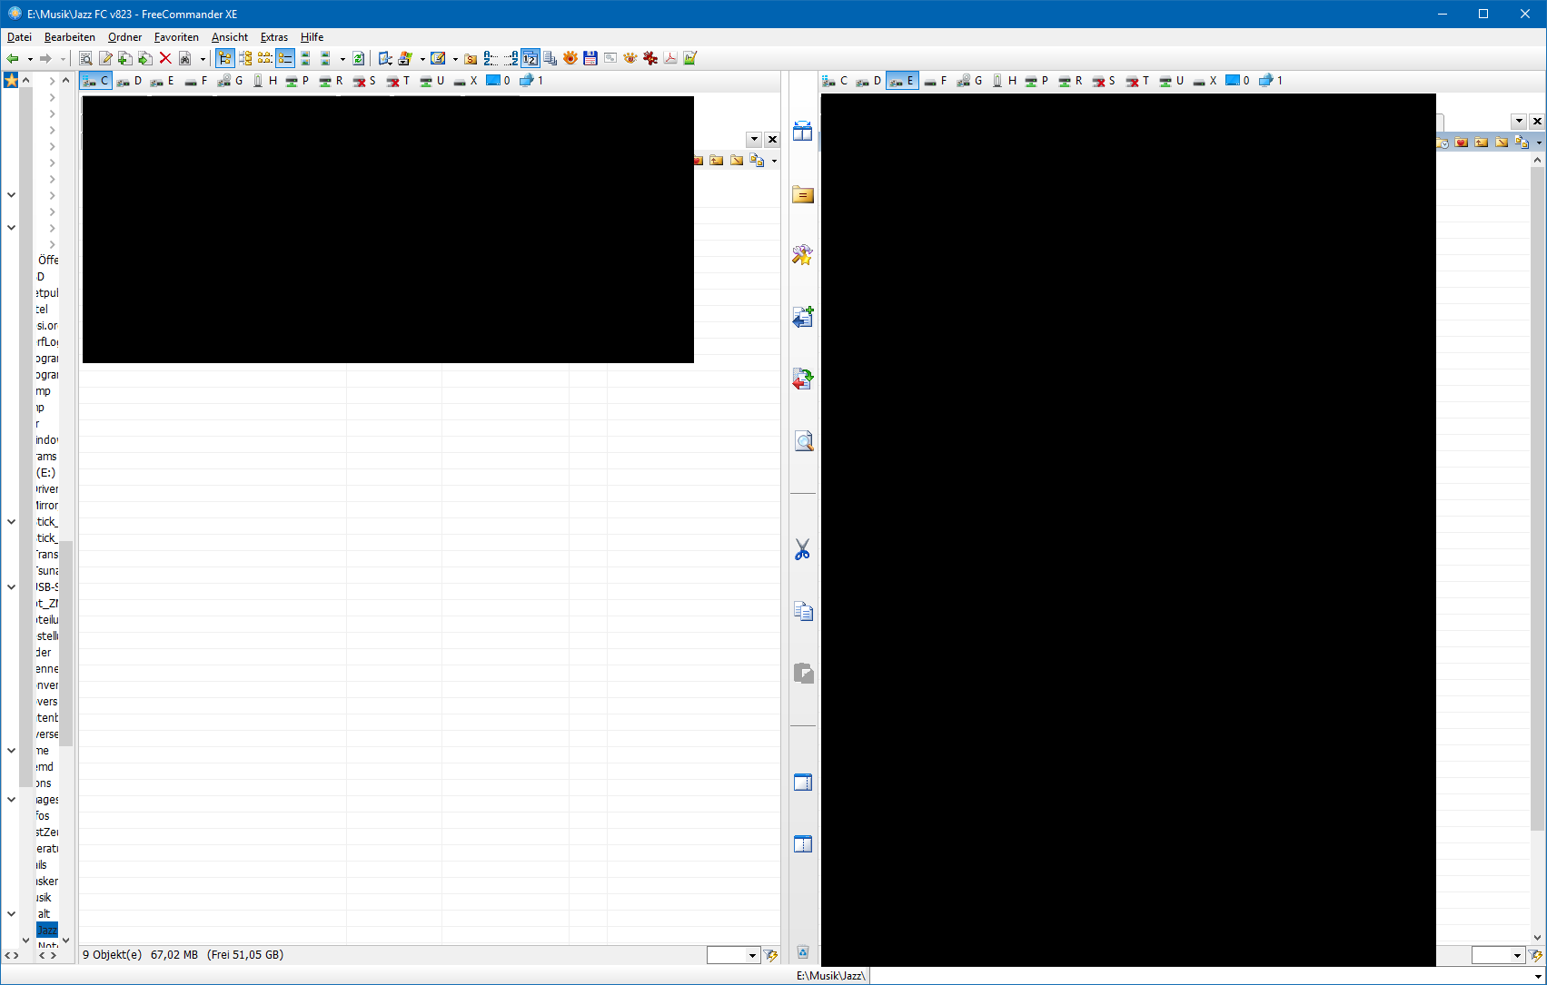Open the file viewer magnifier icon
The width and height of the screenshot is (1547, 985).
point(85,58)
